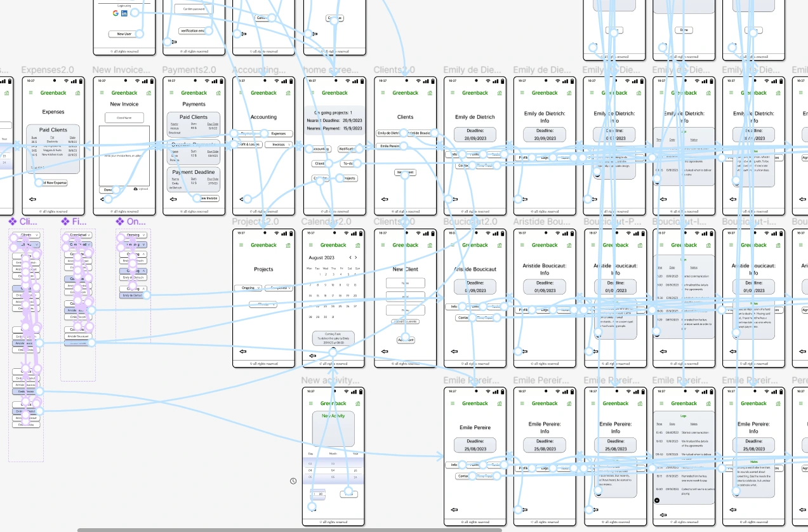
Task: Open Ongoing dropdown in Projects2.0 frame
Action: pyautogui.click(x=249, y=288)
